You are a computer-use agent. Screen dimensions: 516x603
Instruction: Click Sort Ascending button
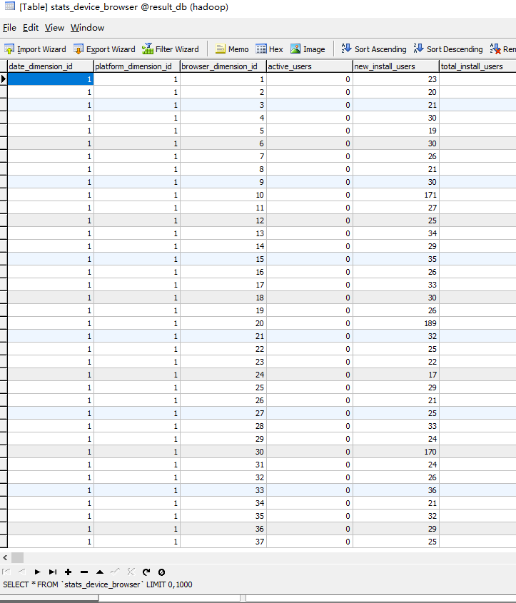point(374,49)
